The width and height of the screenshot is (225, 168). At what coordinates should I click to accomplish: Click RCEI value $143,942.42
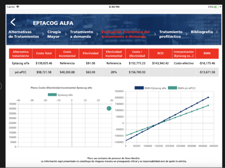pyautogui.click(x=161, y=63)
